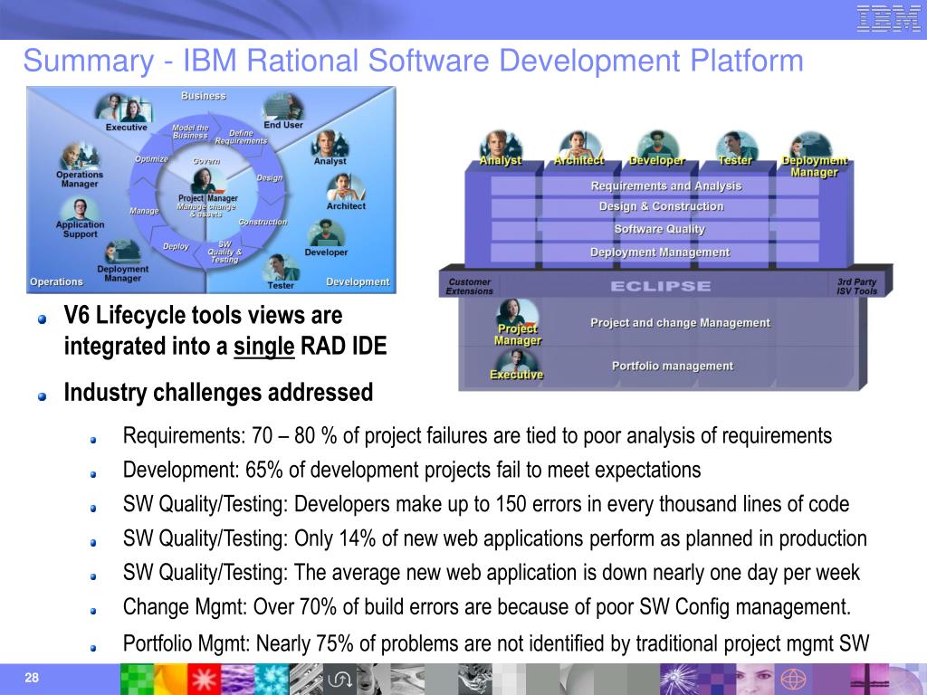Select the Analyst portrait in the lifecycle wheel
This screenshot has width=927, height=695.
coord(330,143)
